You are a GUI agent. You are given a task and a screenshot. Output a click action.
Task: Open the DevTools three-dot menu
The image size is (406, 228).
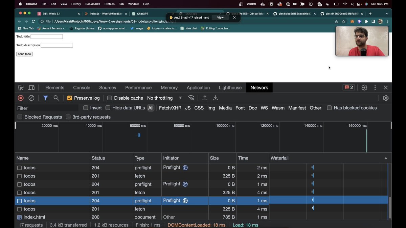pyautogui.click(x=375, y=87)
